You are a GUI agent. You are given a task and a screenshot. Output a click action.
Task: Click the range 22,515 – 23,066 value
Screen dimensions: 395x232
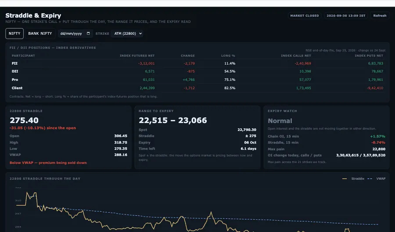tap(173, 120)
